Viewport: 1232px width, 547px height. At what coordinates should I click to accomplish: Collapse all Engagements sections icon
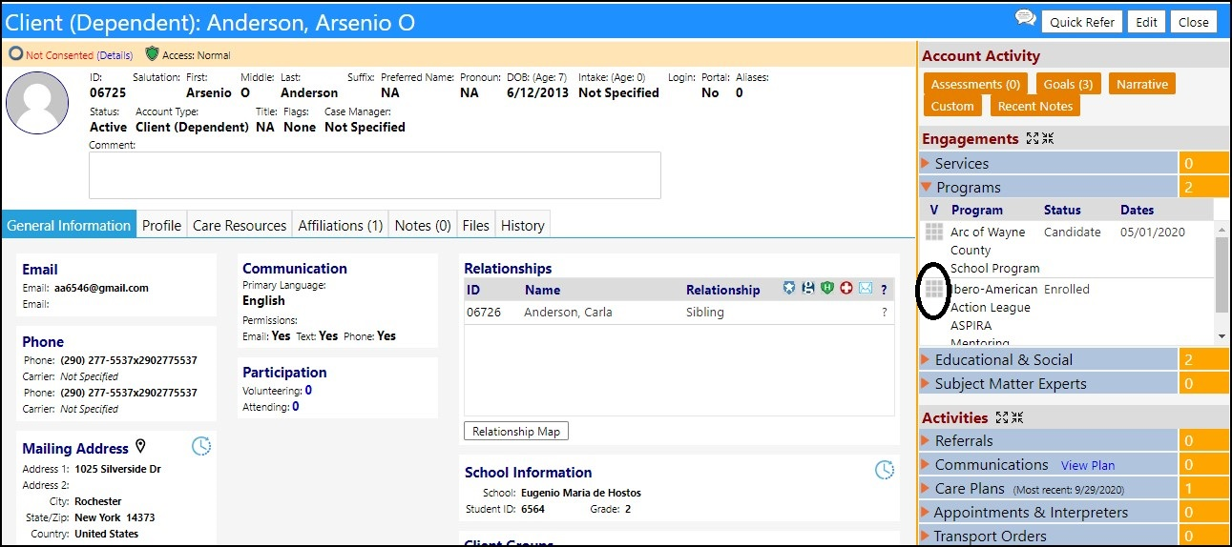1048,139
